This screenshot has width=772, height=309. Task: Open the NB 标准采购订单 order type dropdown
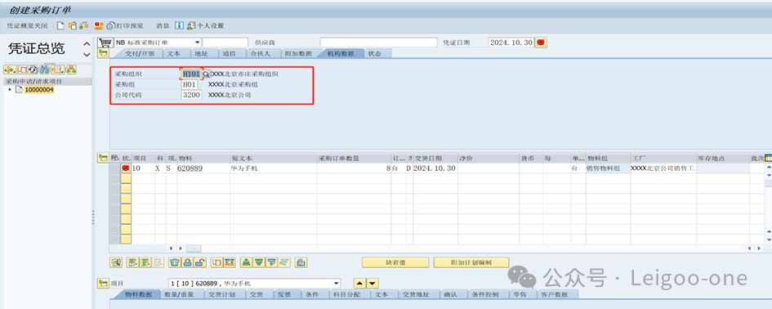pyautogui.click(x=198, y=43)
